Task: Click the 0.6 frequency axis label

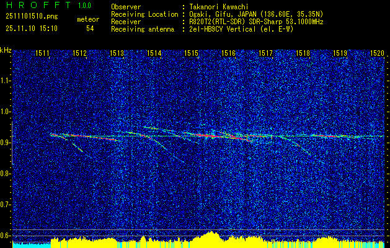Action: 5,236
